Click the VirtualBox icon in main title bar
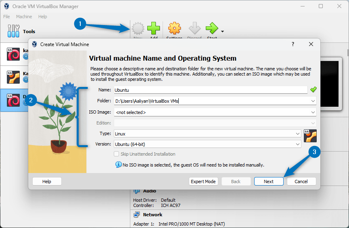 coord(7,6)
